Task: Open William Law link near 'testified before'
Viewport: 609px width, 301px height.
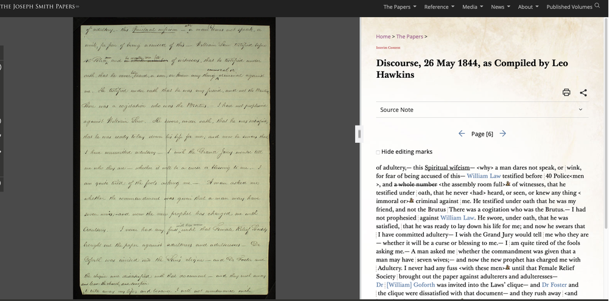Action: coord(484,176)
